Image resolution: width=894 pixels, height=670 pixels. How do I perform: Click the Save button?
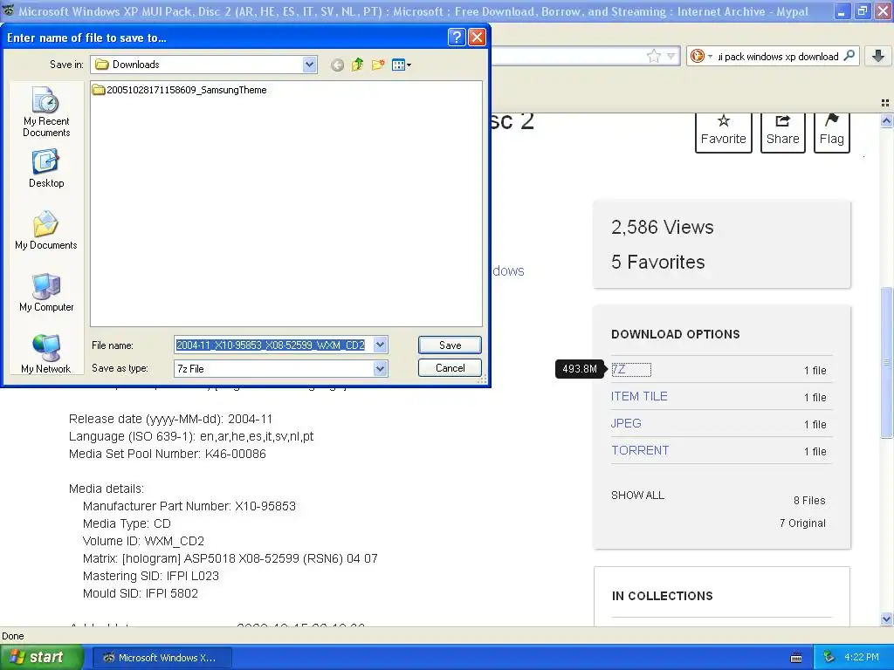450,345
